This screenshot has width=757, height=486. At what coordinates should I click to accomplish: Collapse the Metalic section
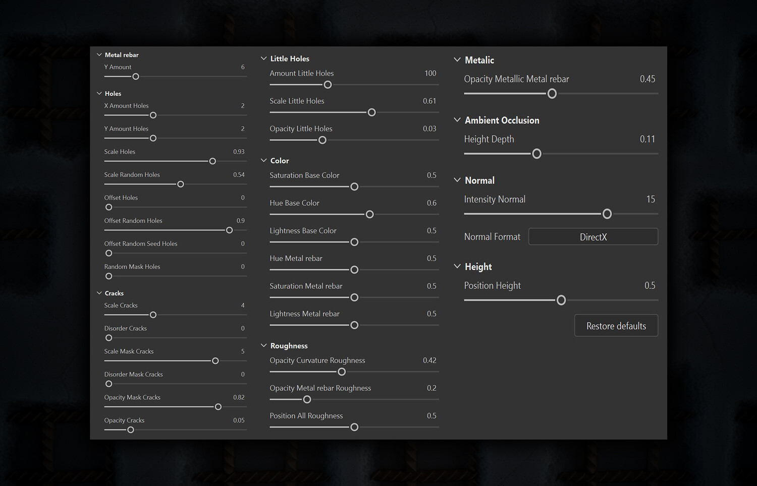click(457, 59)
